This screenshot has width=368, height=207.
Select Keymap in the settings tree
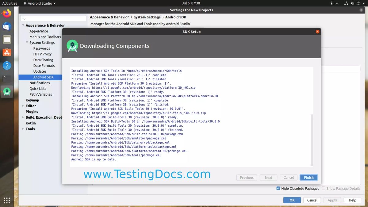coord(32,100)
